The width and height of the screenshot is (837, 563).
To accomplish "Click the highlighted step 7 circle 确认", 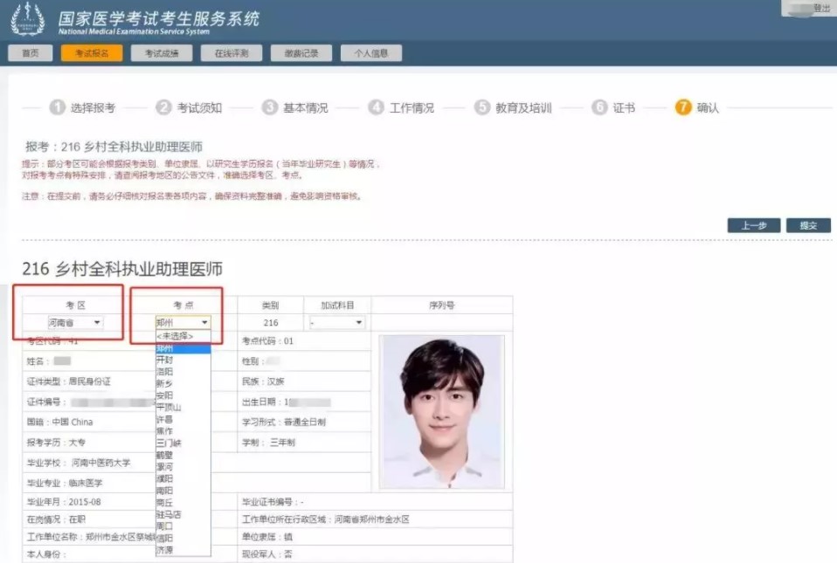I will point(683,107).
